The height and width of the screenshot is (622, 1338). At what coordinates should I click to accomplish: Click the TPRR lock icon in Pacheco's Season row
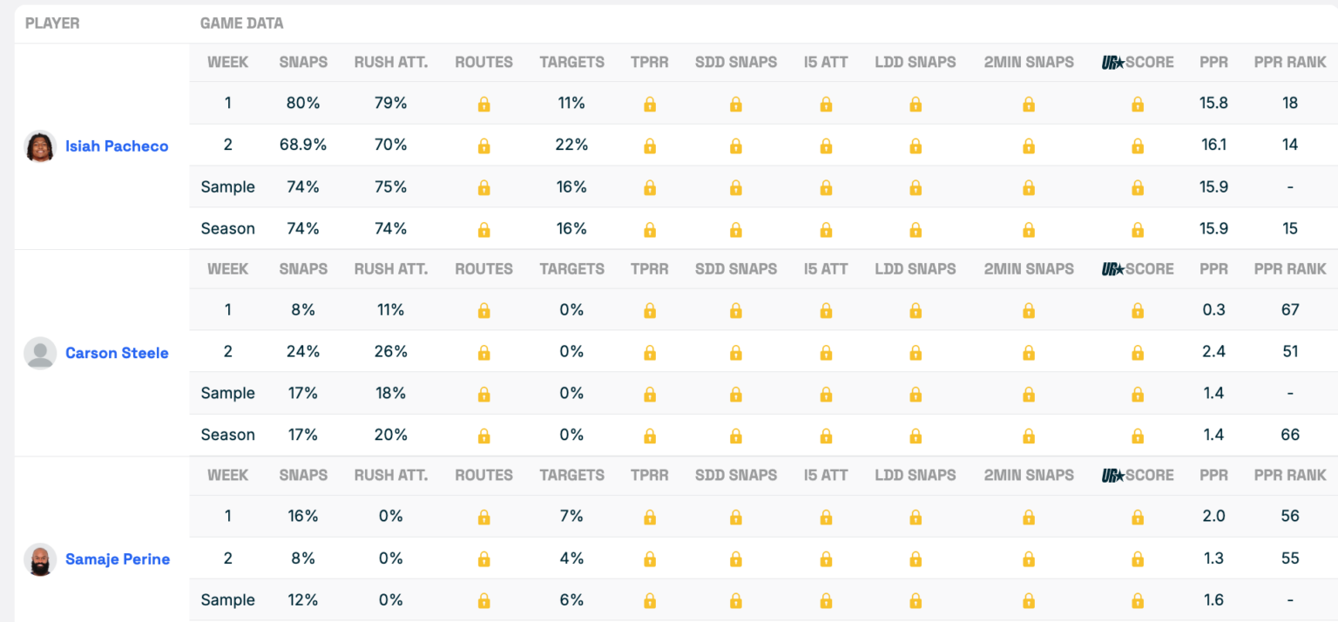point(649,229)
